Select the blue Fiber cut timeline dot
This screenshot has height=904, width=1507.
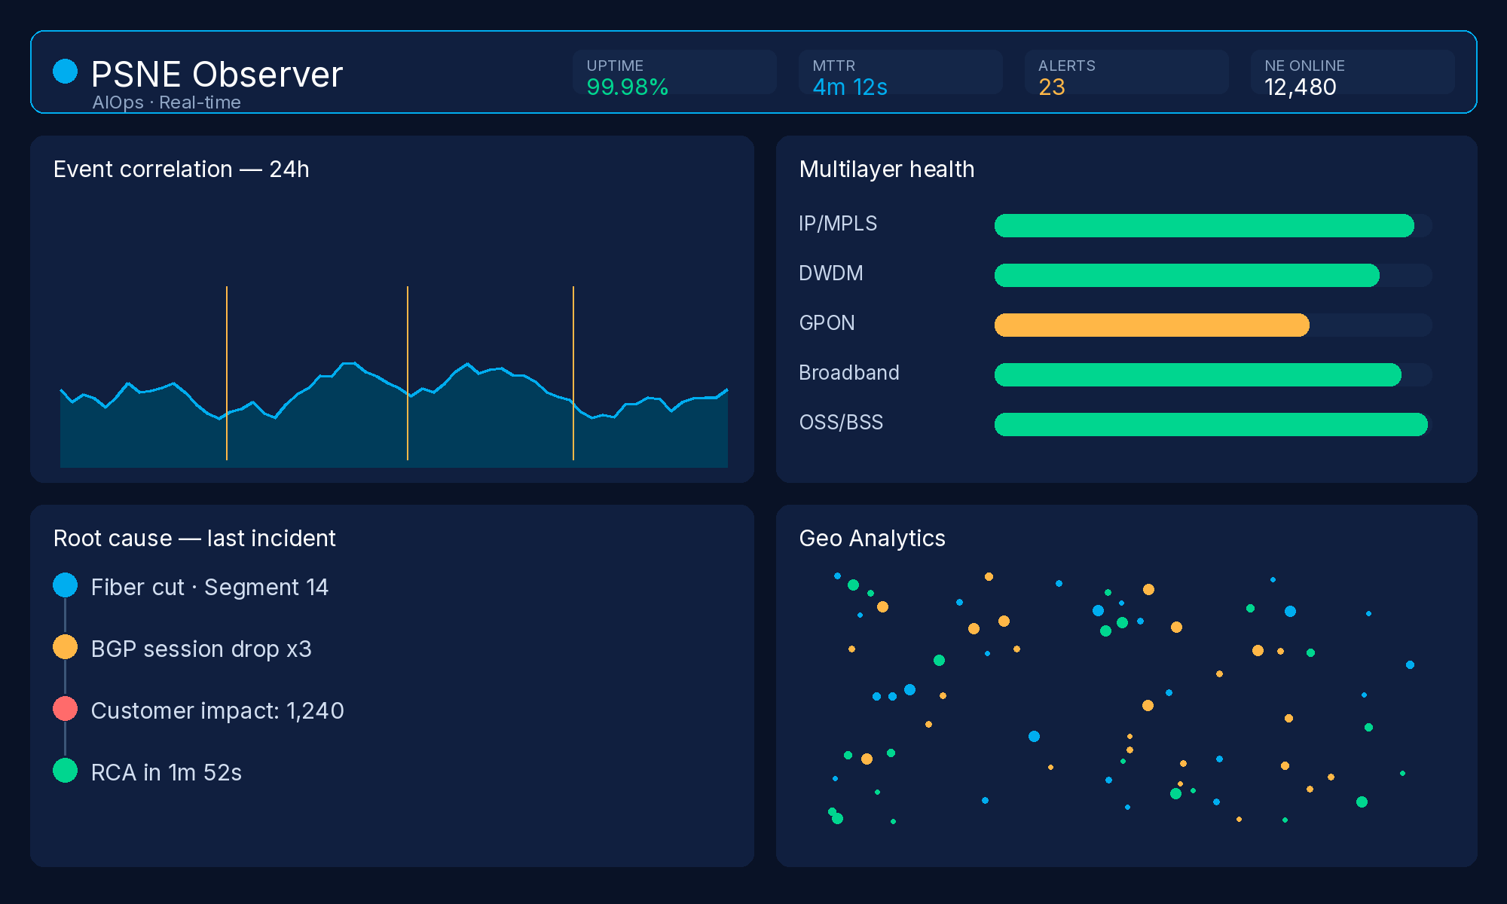coord(66,585)
